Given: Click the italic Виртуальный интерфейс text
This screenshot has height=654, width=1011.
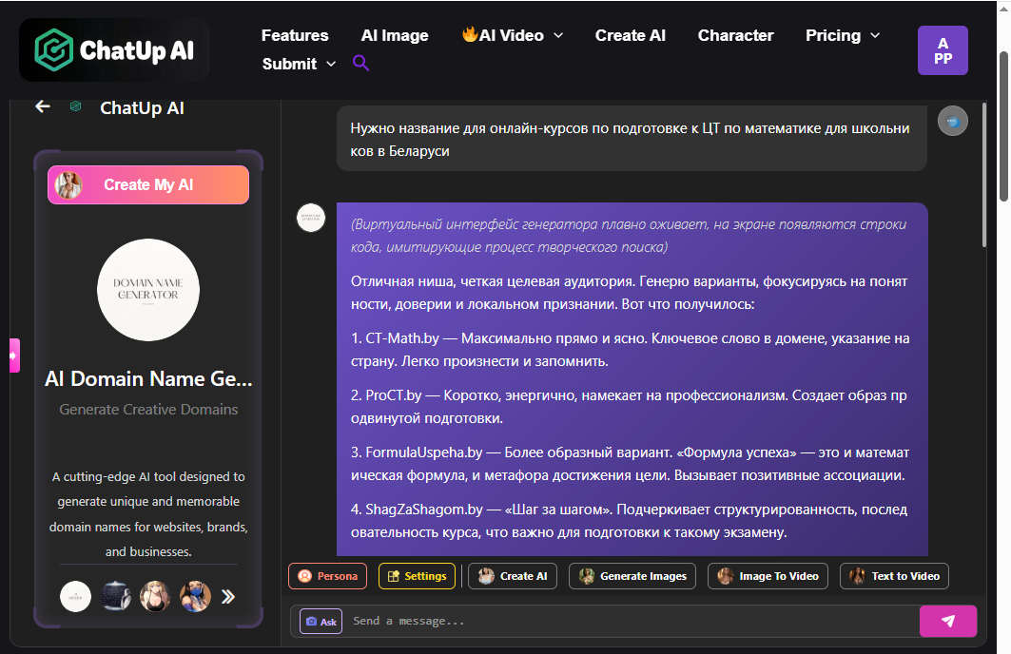Looking at the screenshot, I should (x=629, y=236).
